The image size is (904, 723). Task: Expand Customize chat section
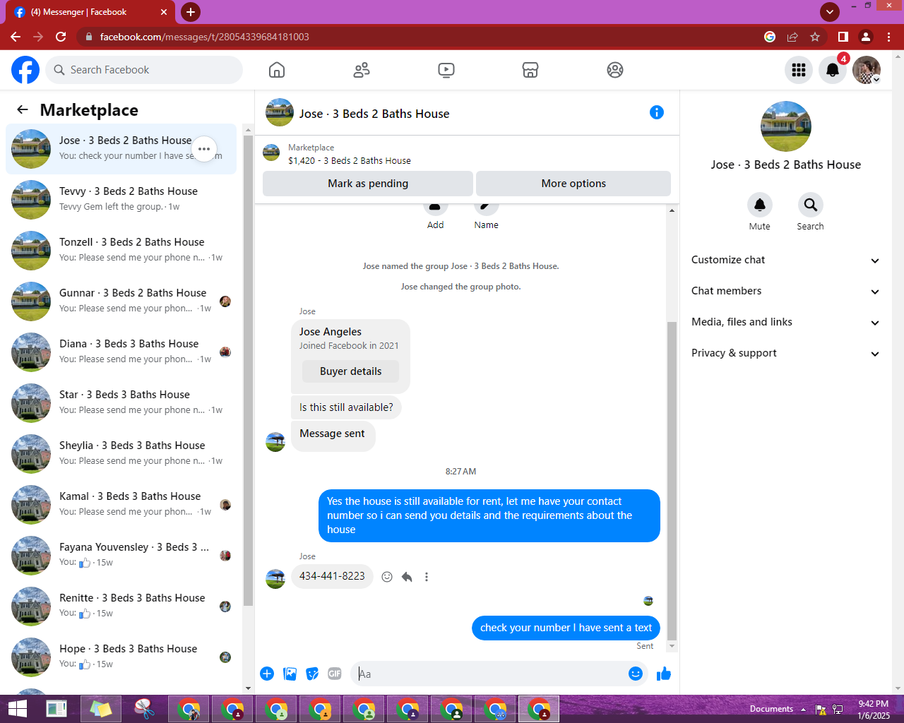[x=785, y=260]
